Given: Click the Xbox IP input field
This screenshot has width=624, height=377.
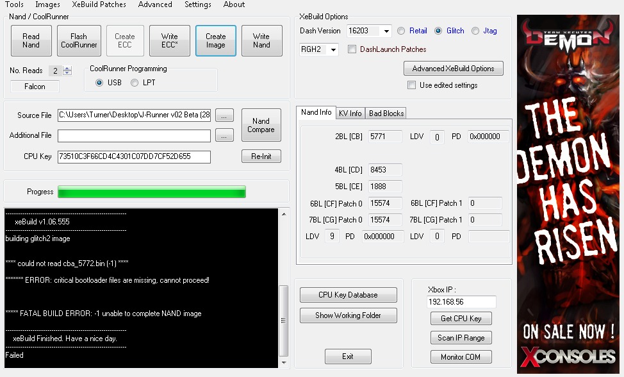Looking at the screenshot, I should [461, 302].
